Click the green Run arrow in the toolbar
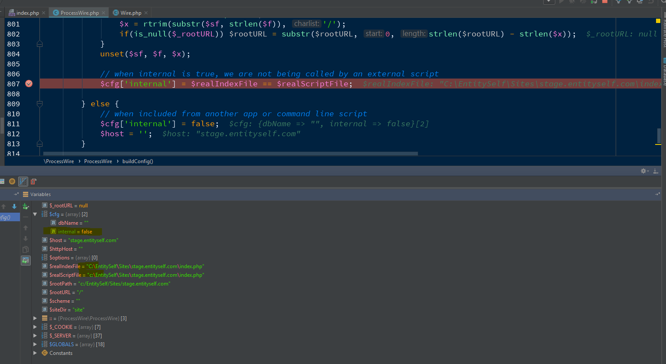 (x=561, y=2)
